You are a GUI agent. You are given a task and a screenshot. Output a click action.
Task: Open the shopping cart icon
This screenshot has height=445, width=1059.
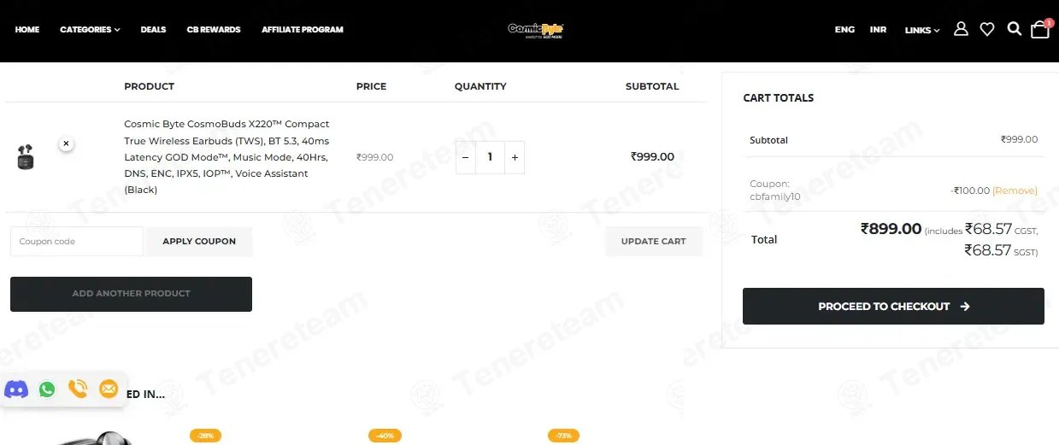coord(1040,29)
